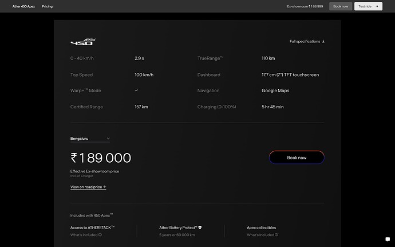395x247 pixels.
Task: Open the Full specifications link
Action: [307, 41]
